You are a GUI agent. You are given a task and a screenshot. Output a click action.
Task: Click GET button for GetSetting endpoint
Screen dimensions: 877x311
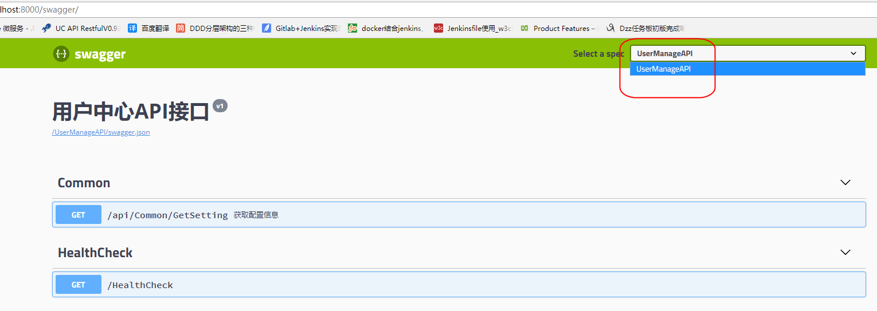point(79,215)
